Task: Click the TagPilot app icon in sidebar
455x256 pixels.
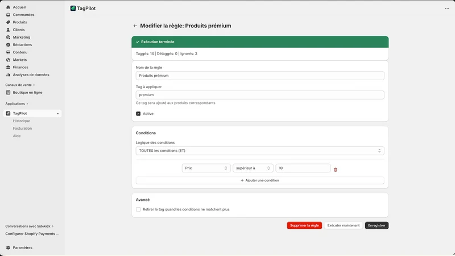Action: [x=8, y=113]
